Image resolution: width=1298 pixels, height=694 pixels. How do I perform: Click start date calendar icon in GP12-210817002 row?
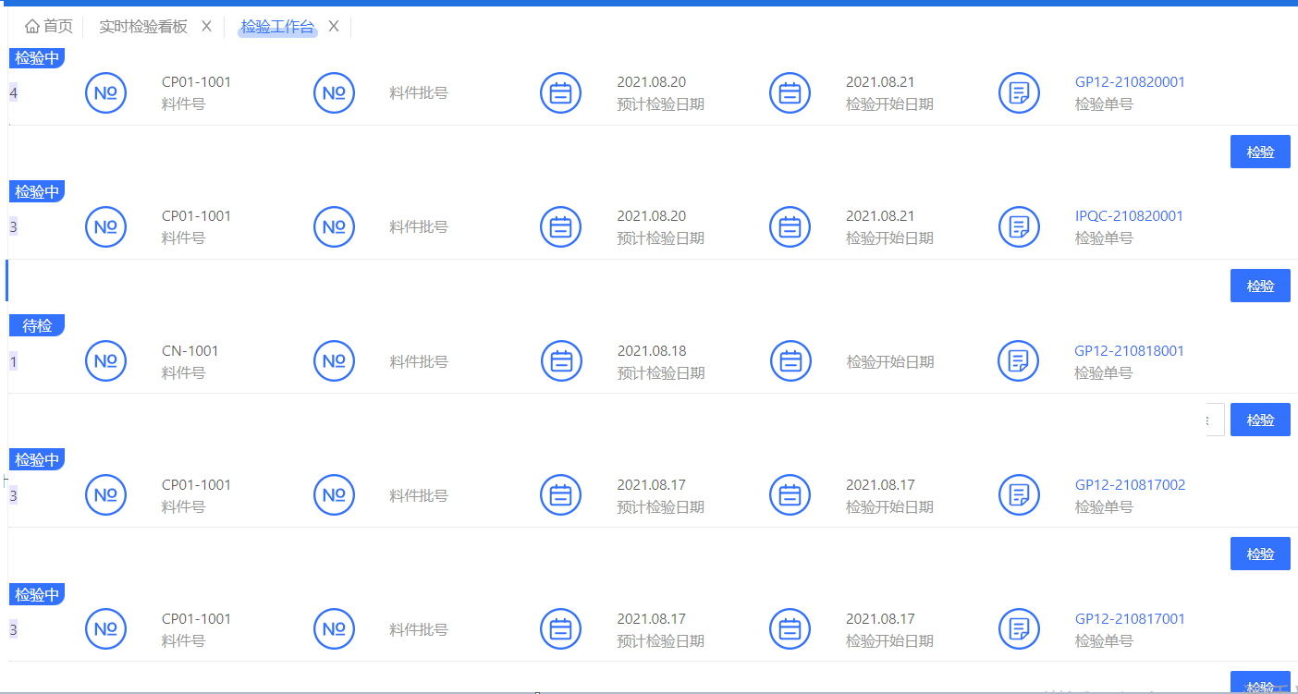[790, 495]
